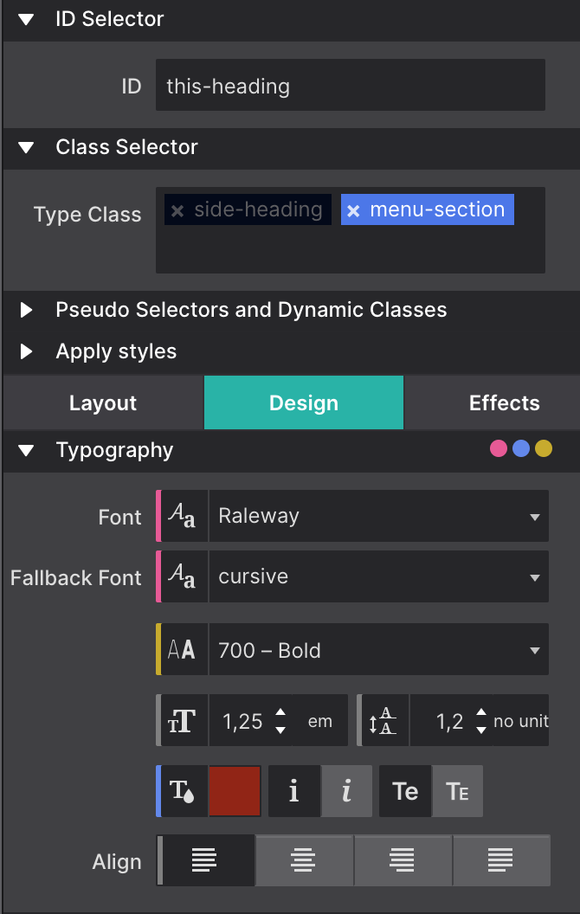Click the small-caps TE transform icon
580x914 pixels.
(458, 790)
